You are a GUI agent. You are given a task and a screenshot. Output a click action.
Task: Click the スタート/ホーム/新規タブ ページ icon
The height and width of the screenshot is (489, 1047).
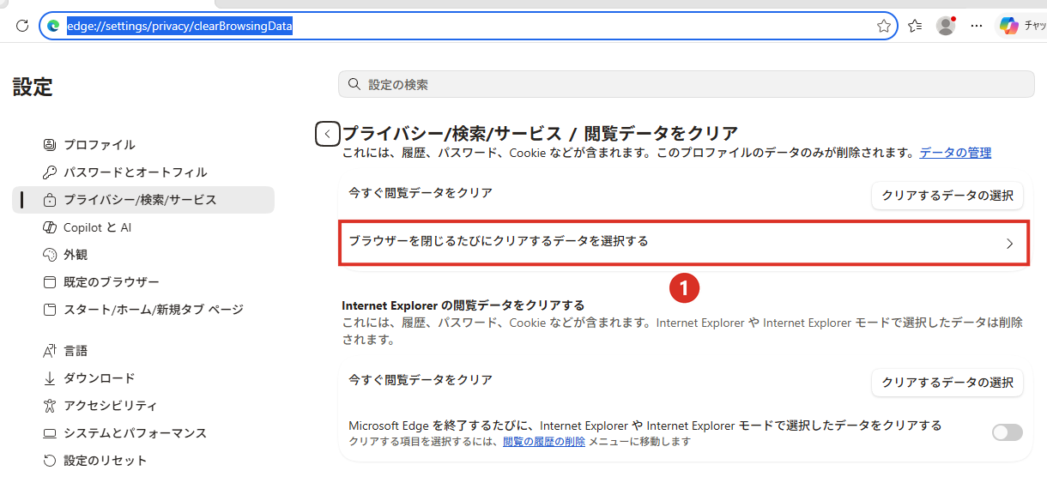pyautogui.click(x=49, y=310)
